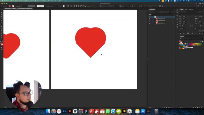Toggle Superscript in the Character panel
This screenshot has height=115, width=204.
coord(191,26)
